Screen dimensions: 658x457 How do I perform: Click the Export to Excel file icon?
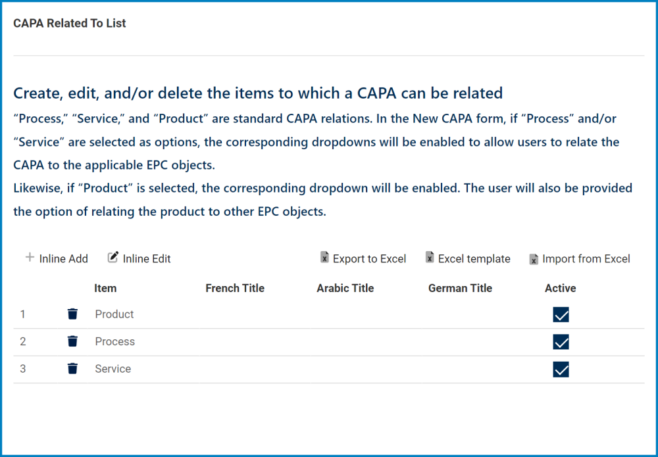pyautogui.click(x=324, y=258)
